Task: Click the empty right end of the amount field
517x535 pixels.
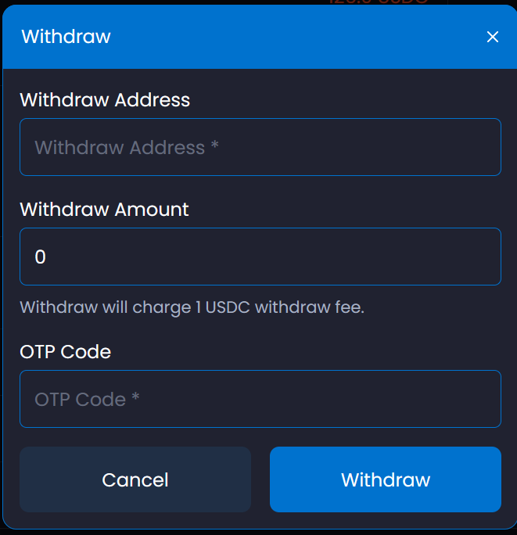Action: click(x=454, y=257)
